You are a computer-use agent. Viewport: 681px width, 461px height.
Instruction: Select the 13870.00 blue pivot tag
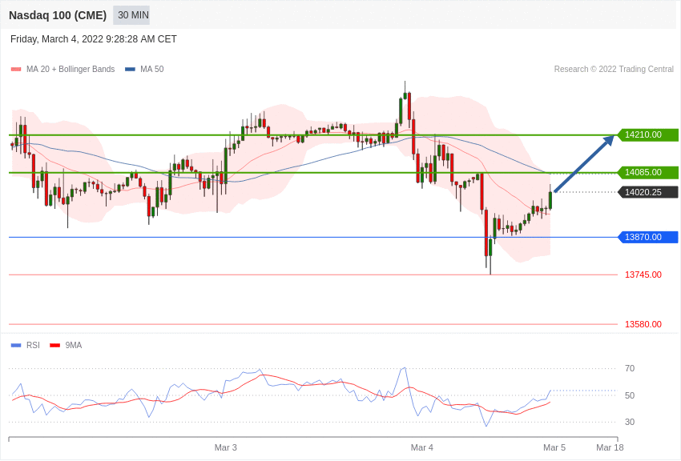[647, 237]
